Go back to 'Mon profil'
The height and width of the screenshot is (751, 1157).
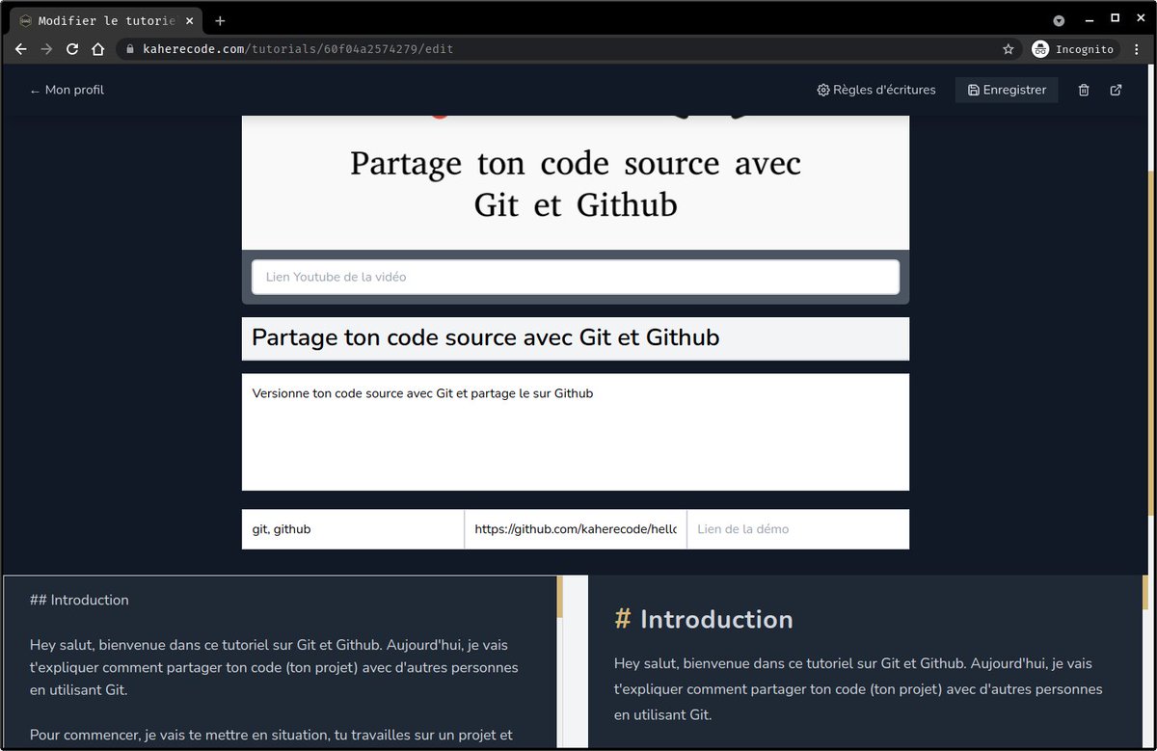tap(67, 90)
